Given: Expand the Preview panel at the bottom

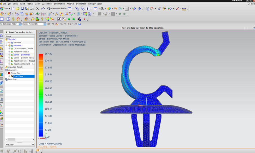Looking at the screenshot, I should (33, 145).
